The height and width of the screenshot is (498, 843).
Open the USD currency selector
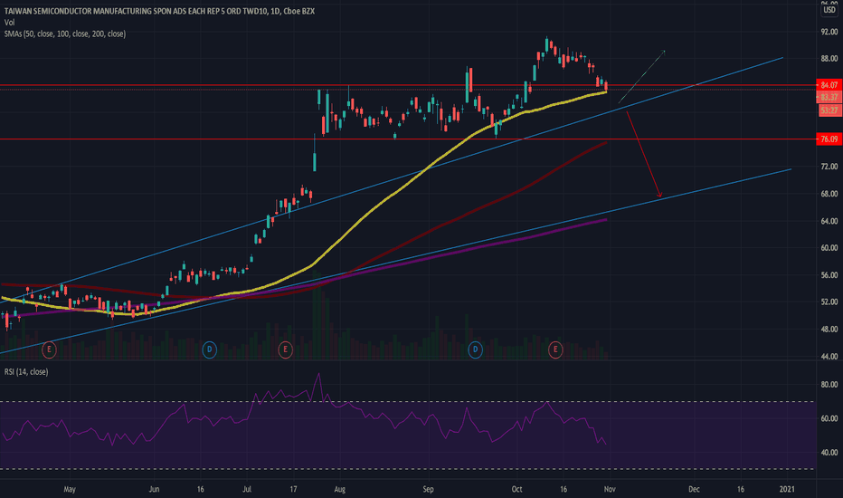(829, 9)
